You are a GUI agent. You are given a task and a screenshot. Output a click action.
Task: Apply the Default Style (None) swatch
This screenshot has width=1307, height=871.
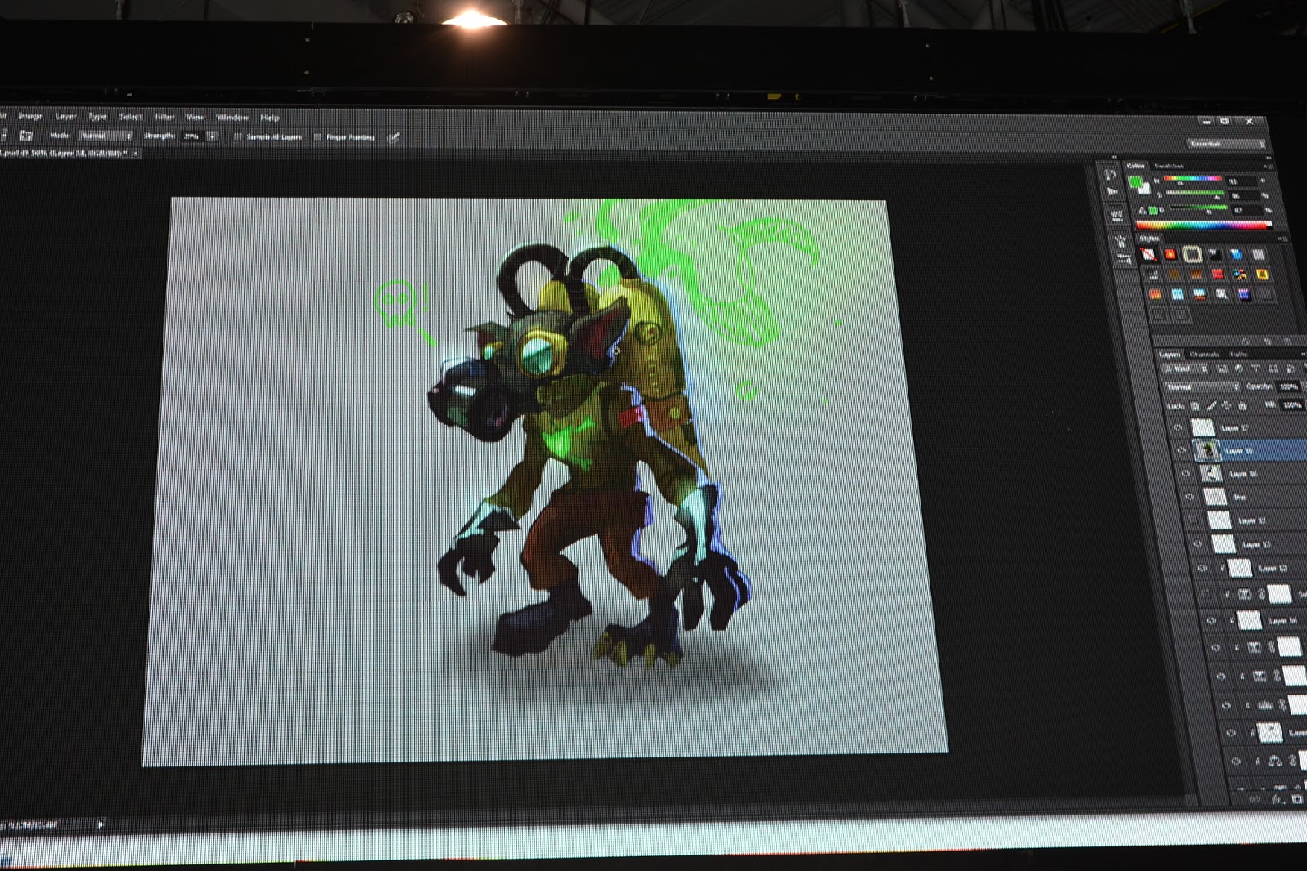coord(1149,254)
